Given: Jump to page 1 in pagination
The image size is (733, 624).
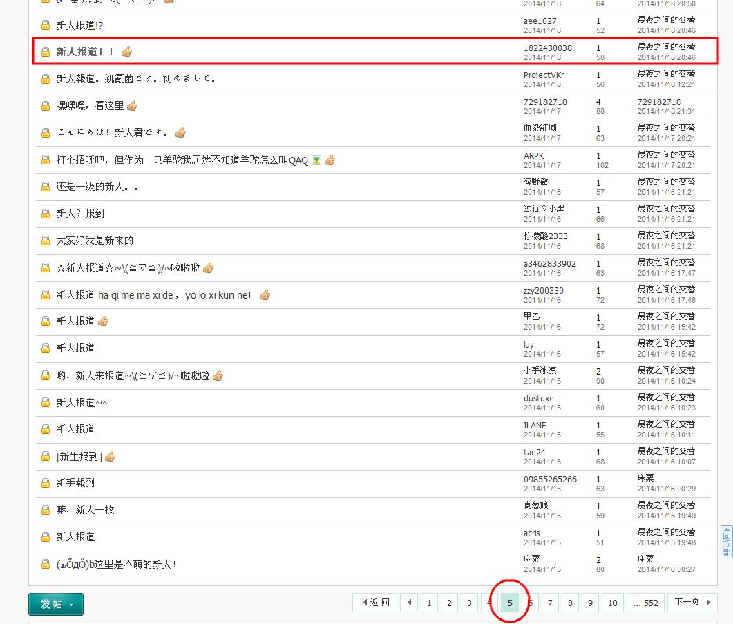Looking at the screenshot, I should coord(429,603).
